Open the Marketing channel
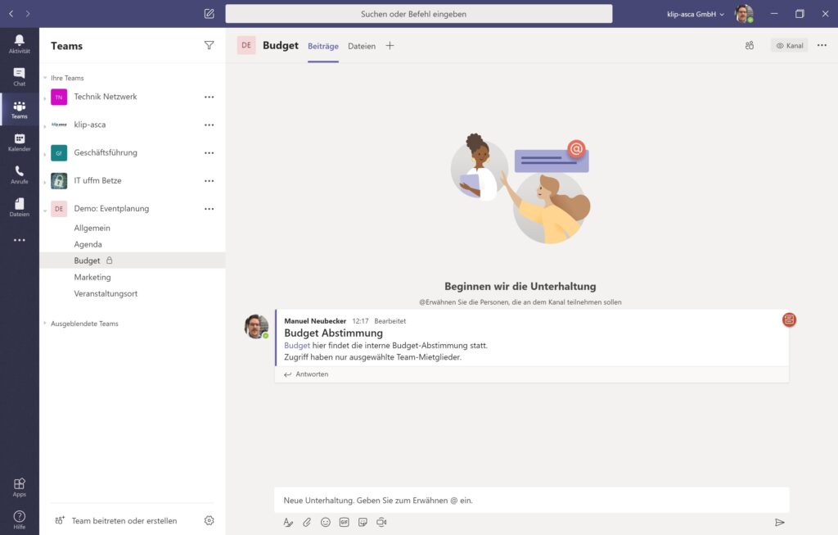 [x=92, y=277]
